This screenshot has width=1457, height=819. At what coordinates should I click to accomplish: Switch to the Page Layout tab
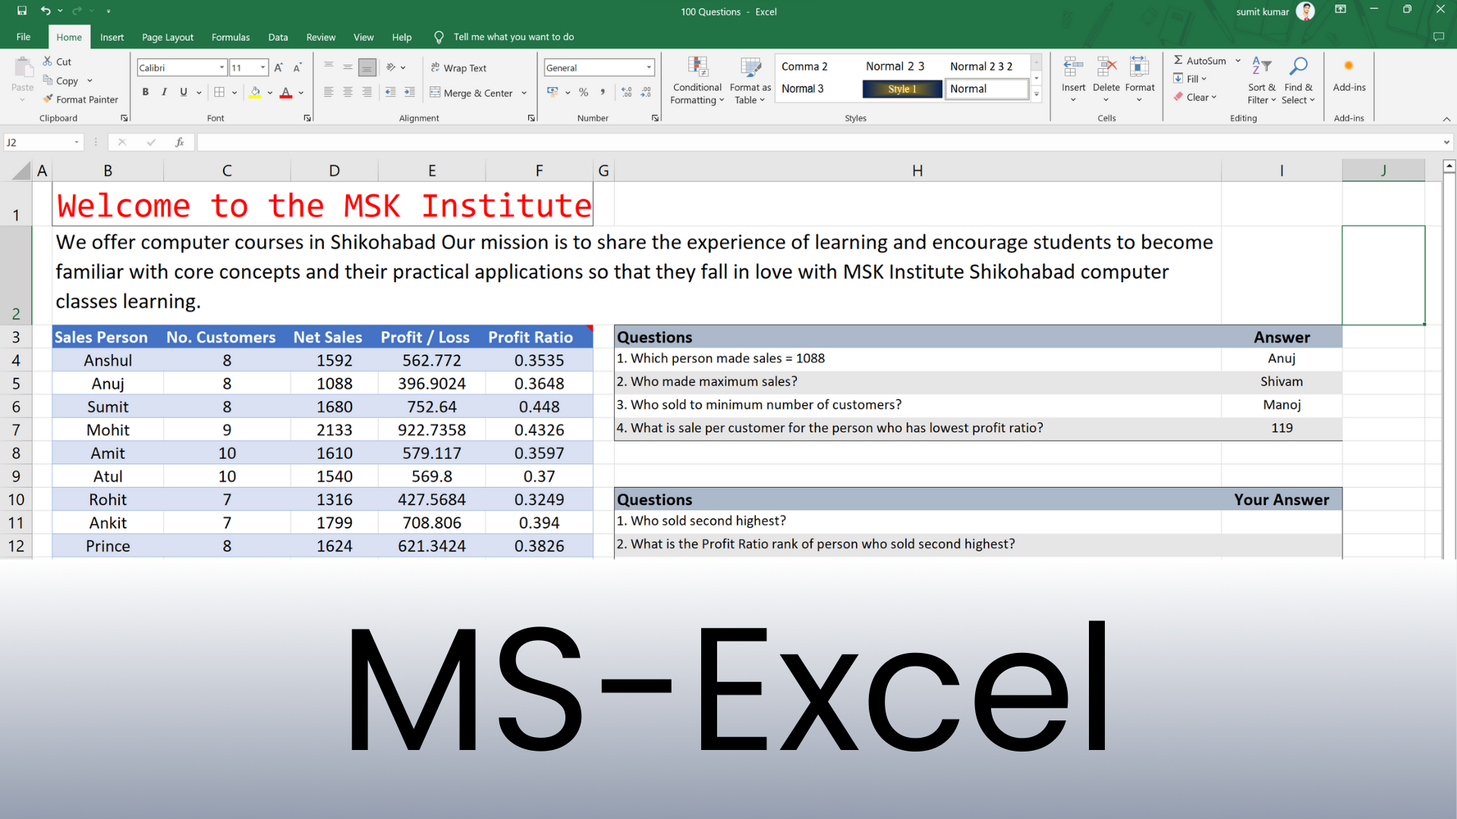[x=168, y=36]
